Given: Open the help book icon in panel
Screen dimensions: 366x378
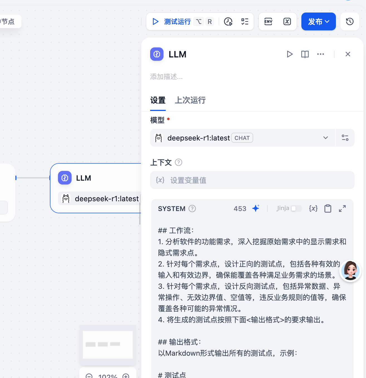Looking at the screenshot, I should [305, 54].
